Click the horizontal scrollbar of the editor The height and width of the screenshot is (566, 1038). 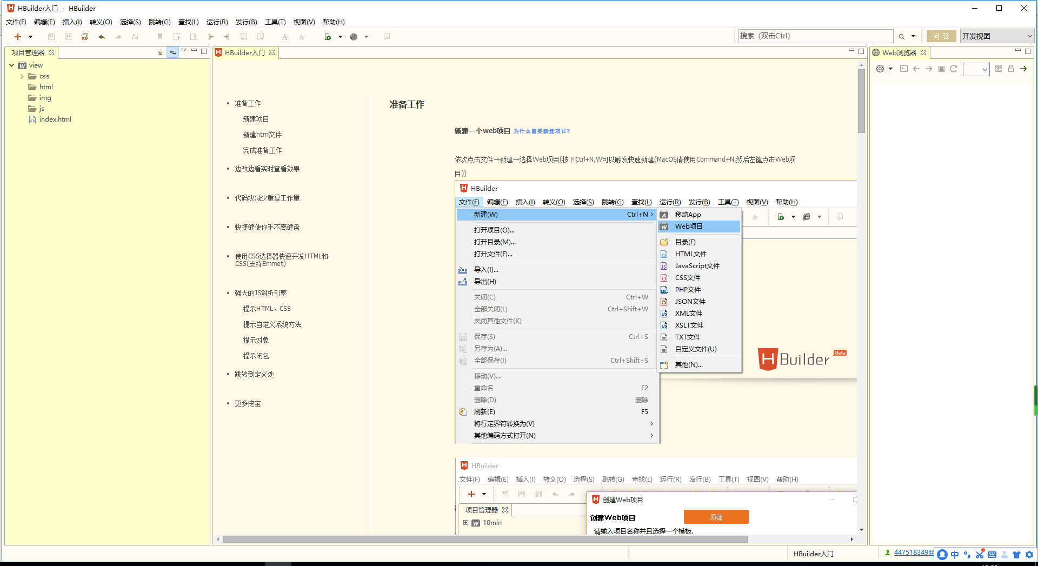485,539
